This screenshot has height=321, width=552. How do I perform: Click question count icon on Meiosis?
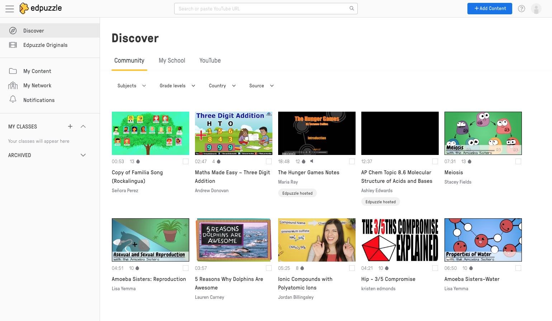coord(470,161)
